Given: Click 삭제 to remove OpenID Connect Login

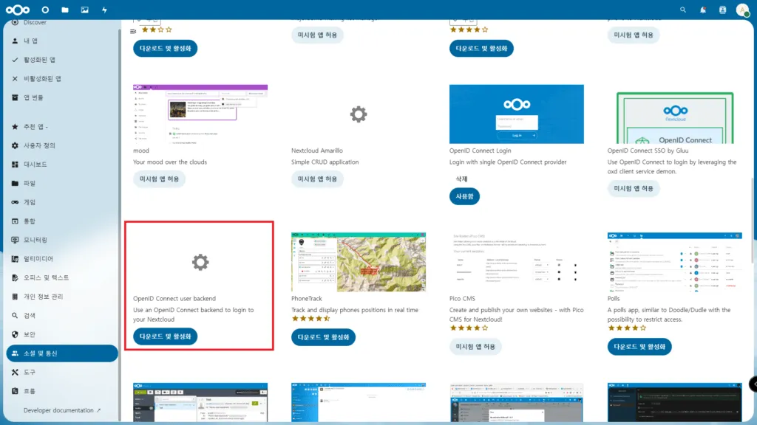Looking at the screenshot, I should 461,177.
